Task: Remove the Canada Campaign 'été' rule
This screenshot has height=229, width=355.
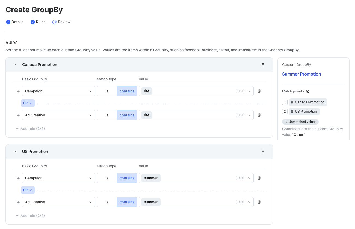Action: 259,91
